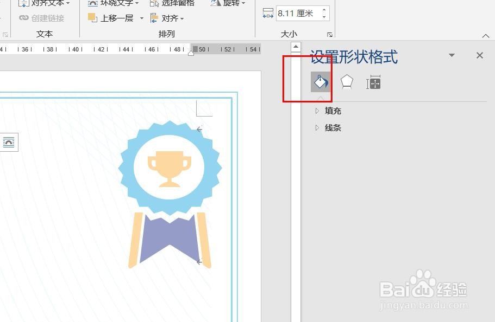Open the 上移一层 dropdown arrow
The height and width of the screenshot is (322, 495).
pyautogui.click(x=142, y=18)
